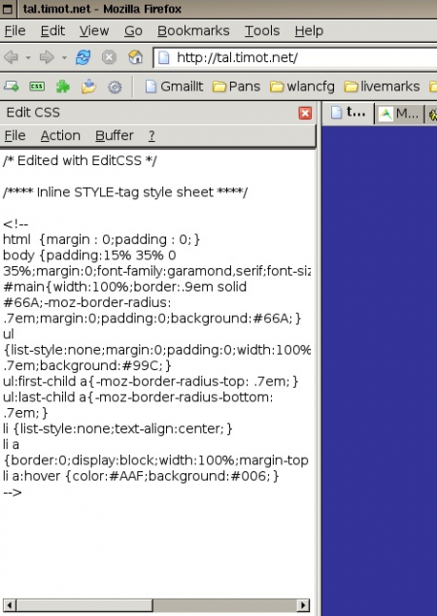Click the green CSS toolbar icon
Image resolution: width=437 pixels, height=616 pixels.
click(x=37, y=86)
